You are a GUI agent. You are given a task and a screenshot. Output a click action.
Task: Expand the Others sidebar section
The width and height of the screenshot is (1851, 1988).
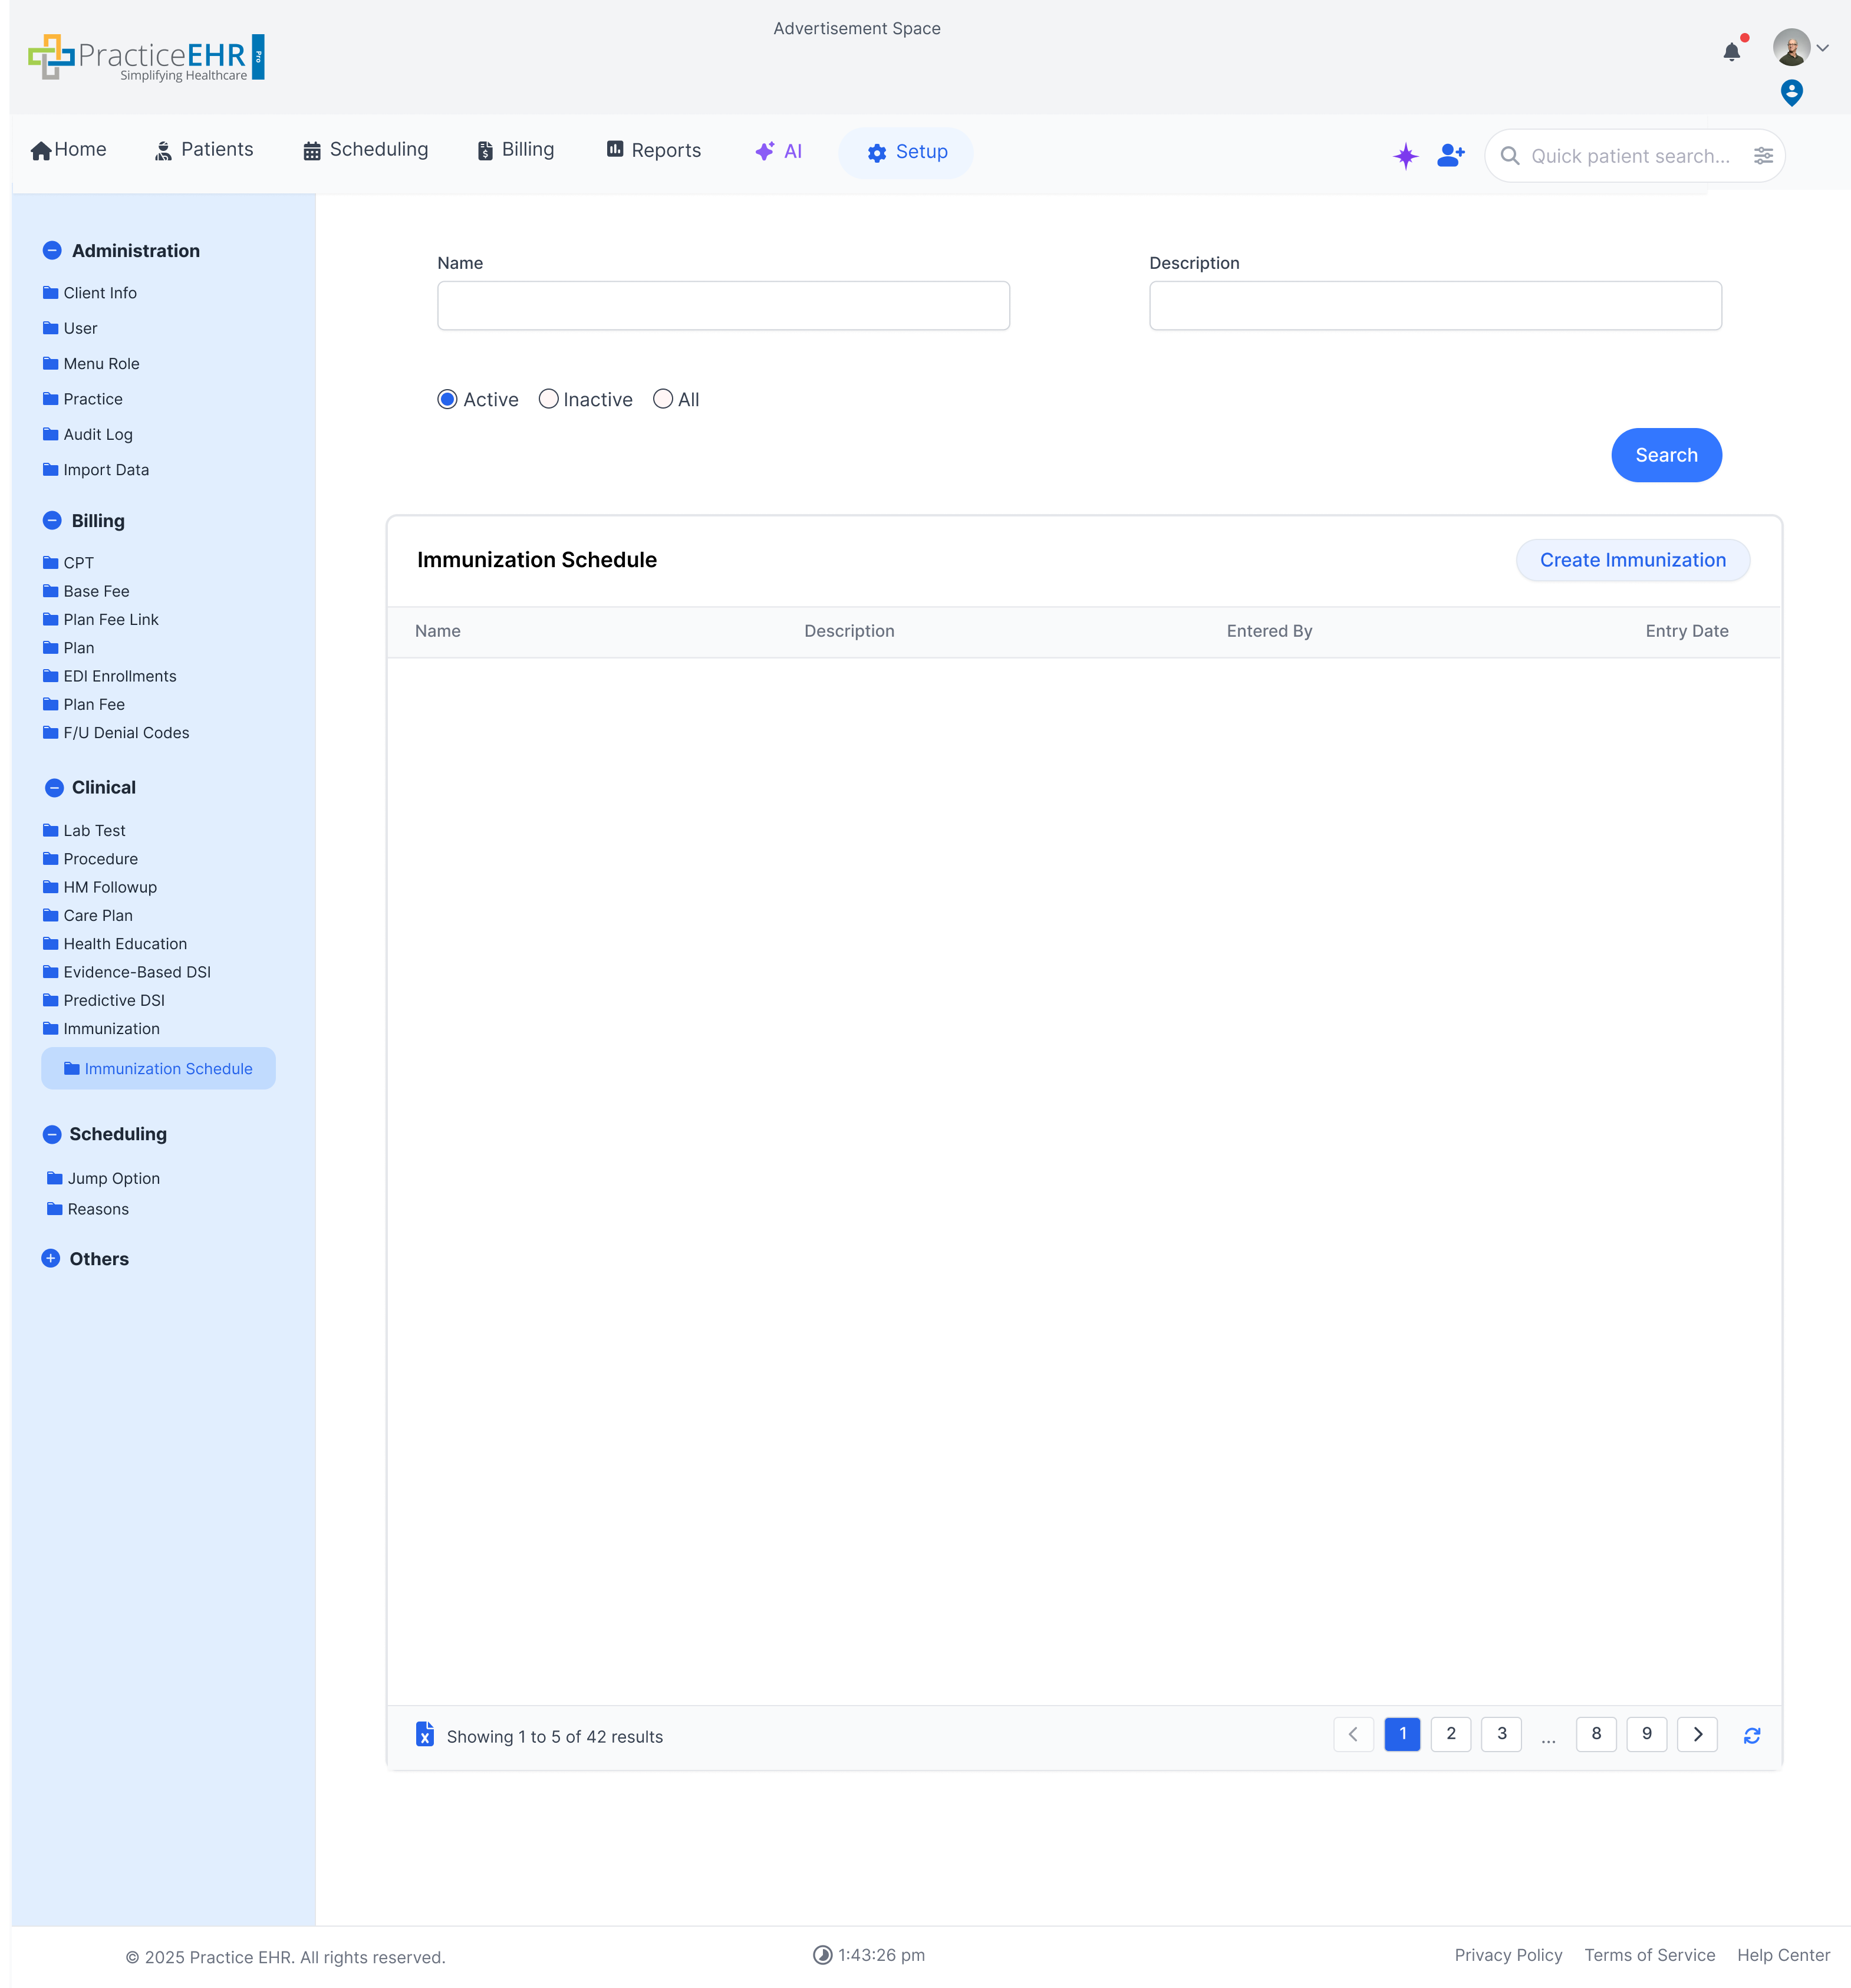point(51,1258)
